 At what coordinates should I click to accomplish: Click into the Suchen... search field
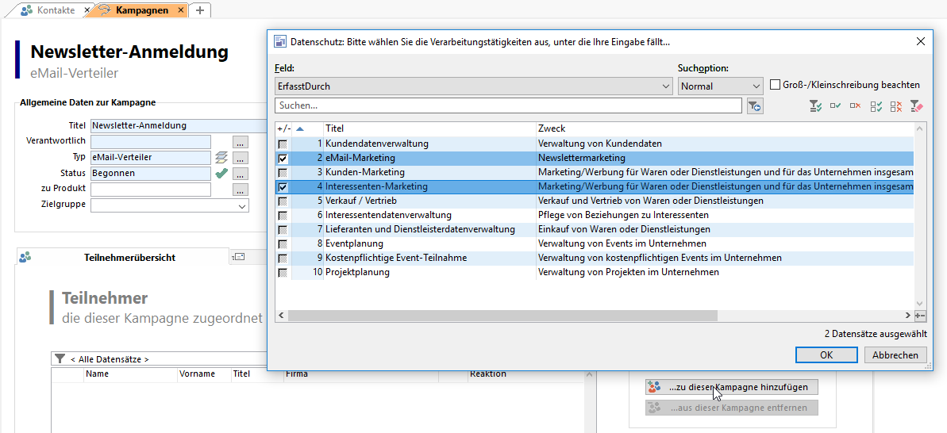[508, 105]
